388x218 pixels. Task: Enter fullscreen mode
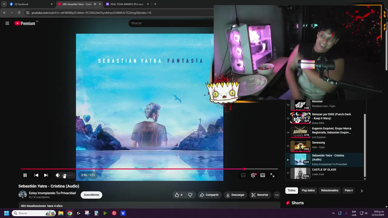(x=272, y=175)
